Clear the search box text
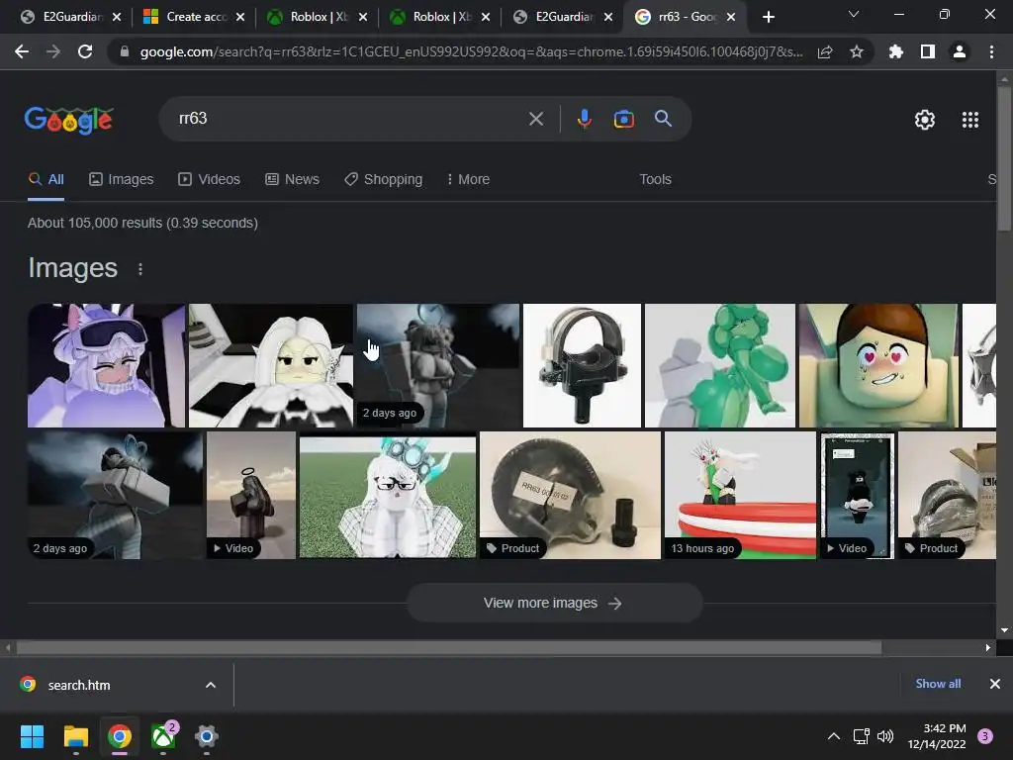This screenshot has width=1013, height=760. pos(535,119)
